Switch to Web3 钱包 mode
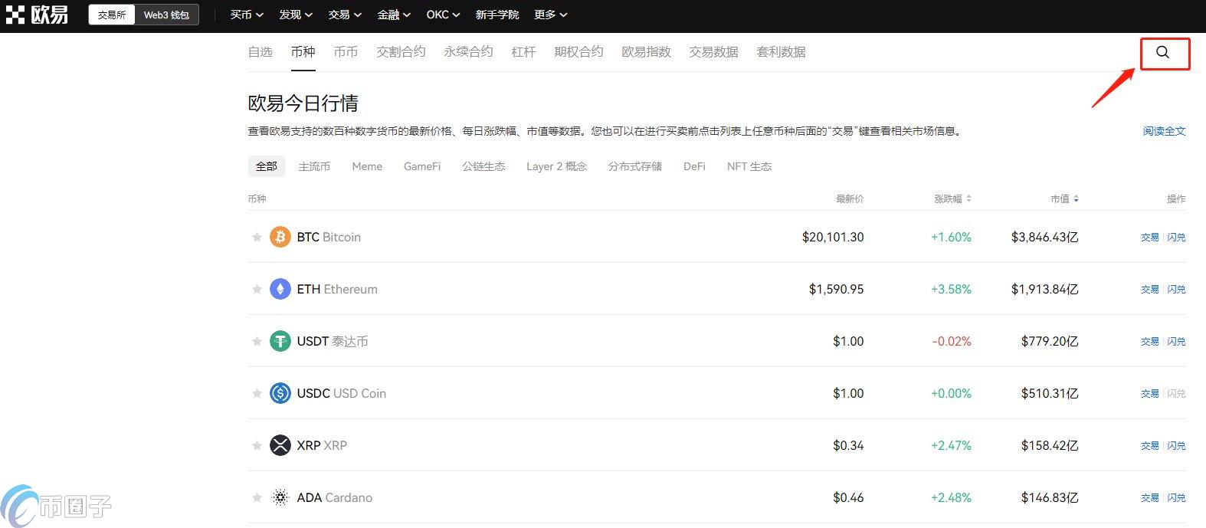1206x528 pixels. click(x=166, y=15)
